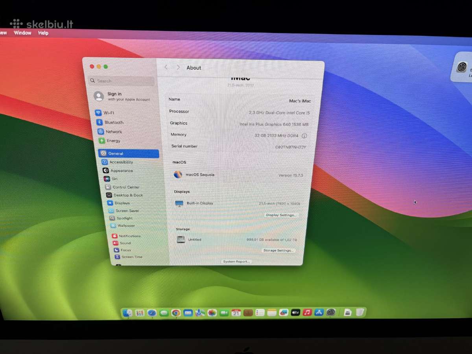
Task: Open Mail from the Dock
Action: click(x=188, y=313)
